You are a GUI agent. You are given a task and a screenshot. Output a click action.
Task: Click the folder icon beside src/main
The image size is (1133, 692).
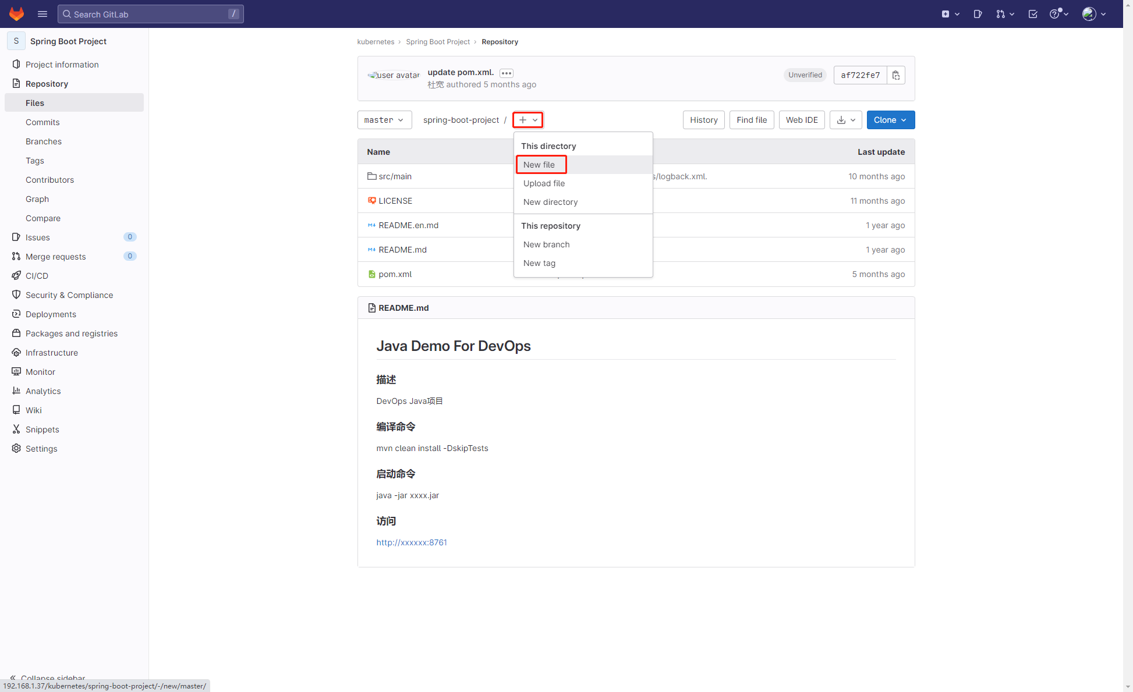click(371, 176)
